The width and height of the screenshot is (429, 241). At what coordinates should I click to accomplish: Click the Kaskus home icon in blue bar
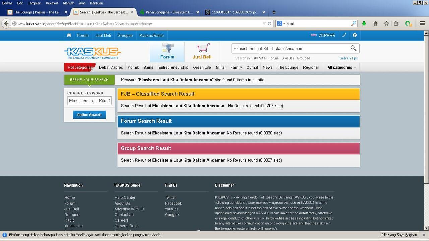coord(69,35)
